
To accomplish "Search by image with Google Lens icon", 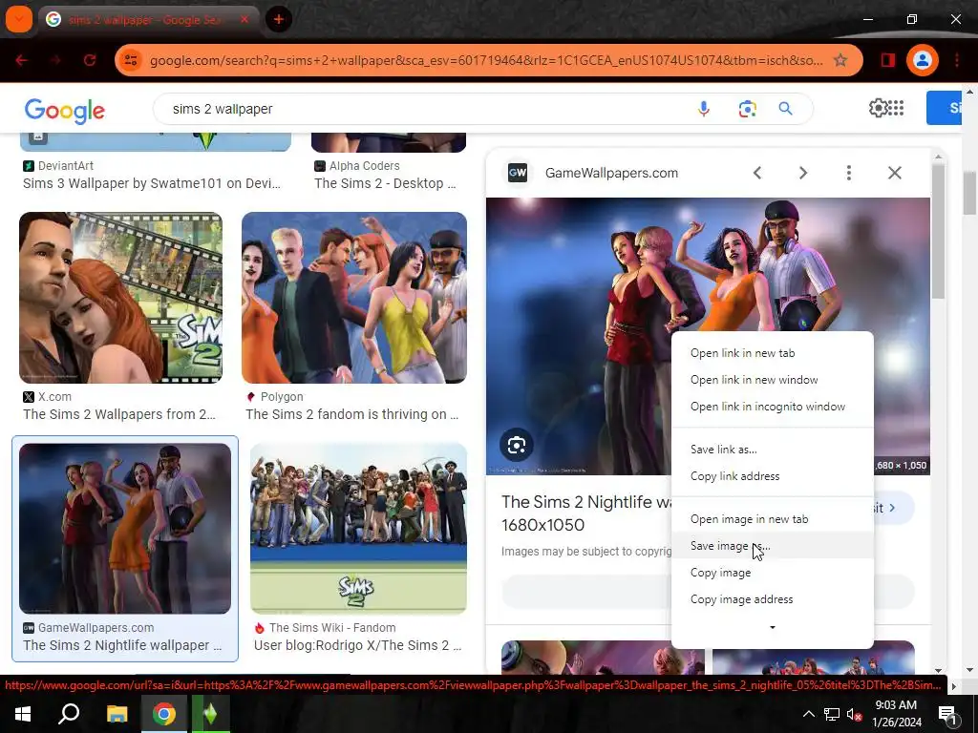I will 747,109.
